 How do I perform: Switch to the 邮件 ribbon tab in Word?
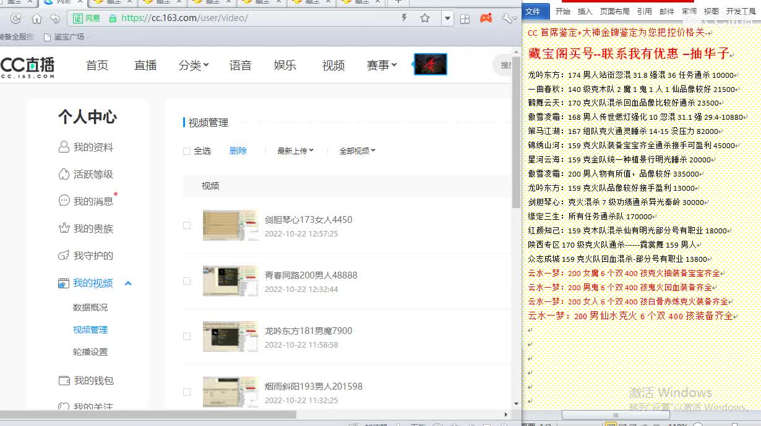click(667, 11)
